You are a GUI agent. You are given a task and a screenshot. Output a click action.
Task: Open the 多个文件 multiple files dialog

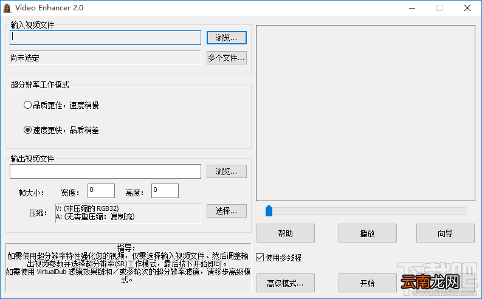227,58
